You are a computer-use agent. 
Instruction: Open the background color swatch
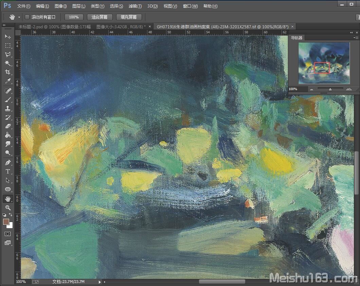[x=10, y=226]
